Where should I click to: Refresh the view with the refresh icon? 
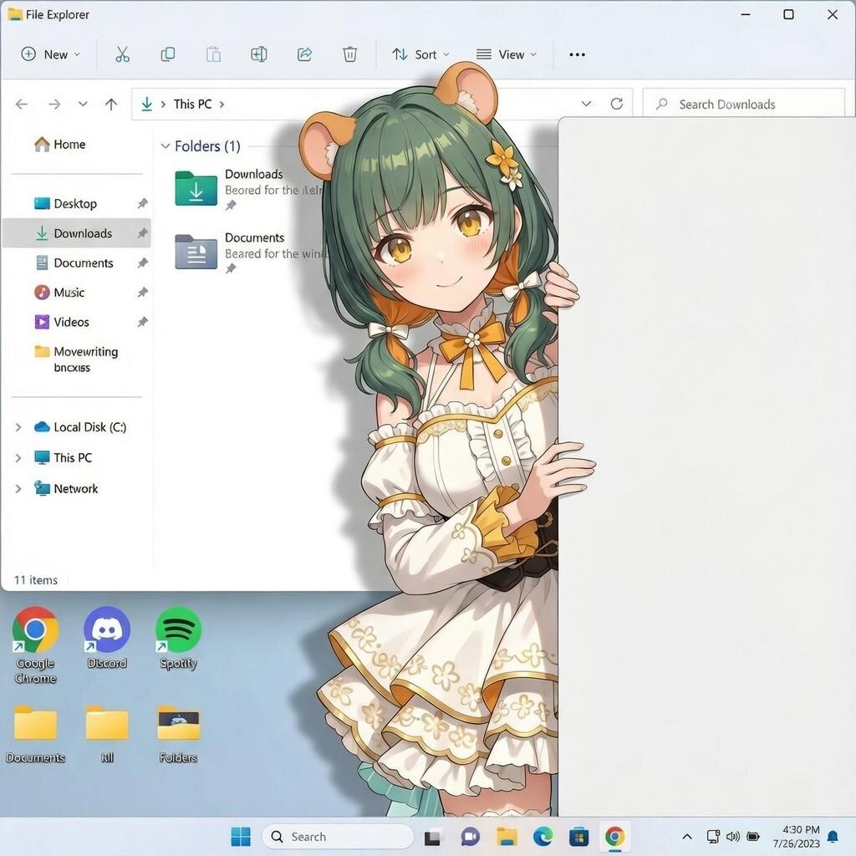pyautogui.click(x=617, y=104)
